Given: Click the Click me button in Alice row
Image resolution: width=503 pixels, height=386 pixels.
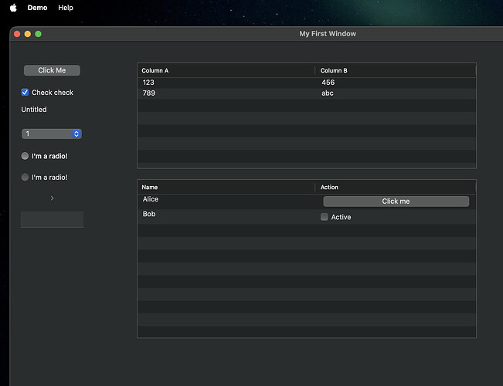Looking at the screenshot, I should coord(396,201).
